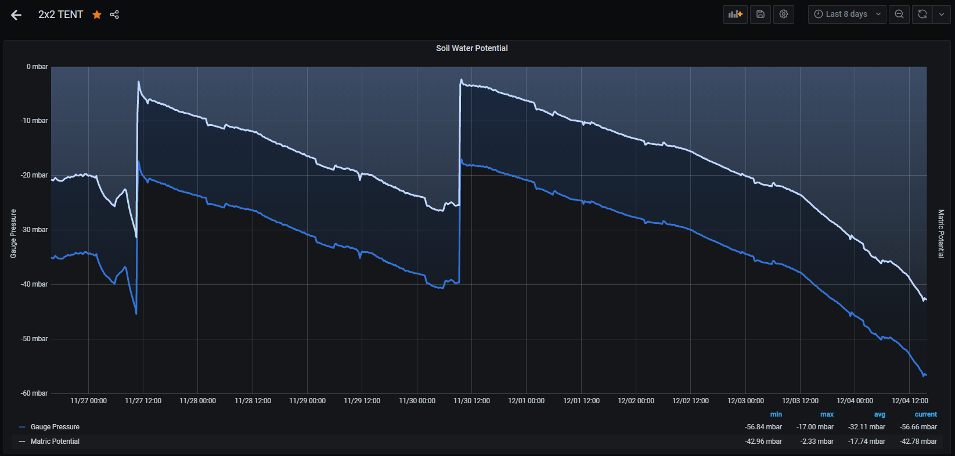Click the 2x2 TENT dashboard title

coord(61,15)
